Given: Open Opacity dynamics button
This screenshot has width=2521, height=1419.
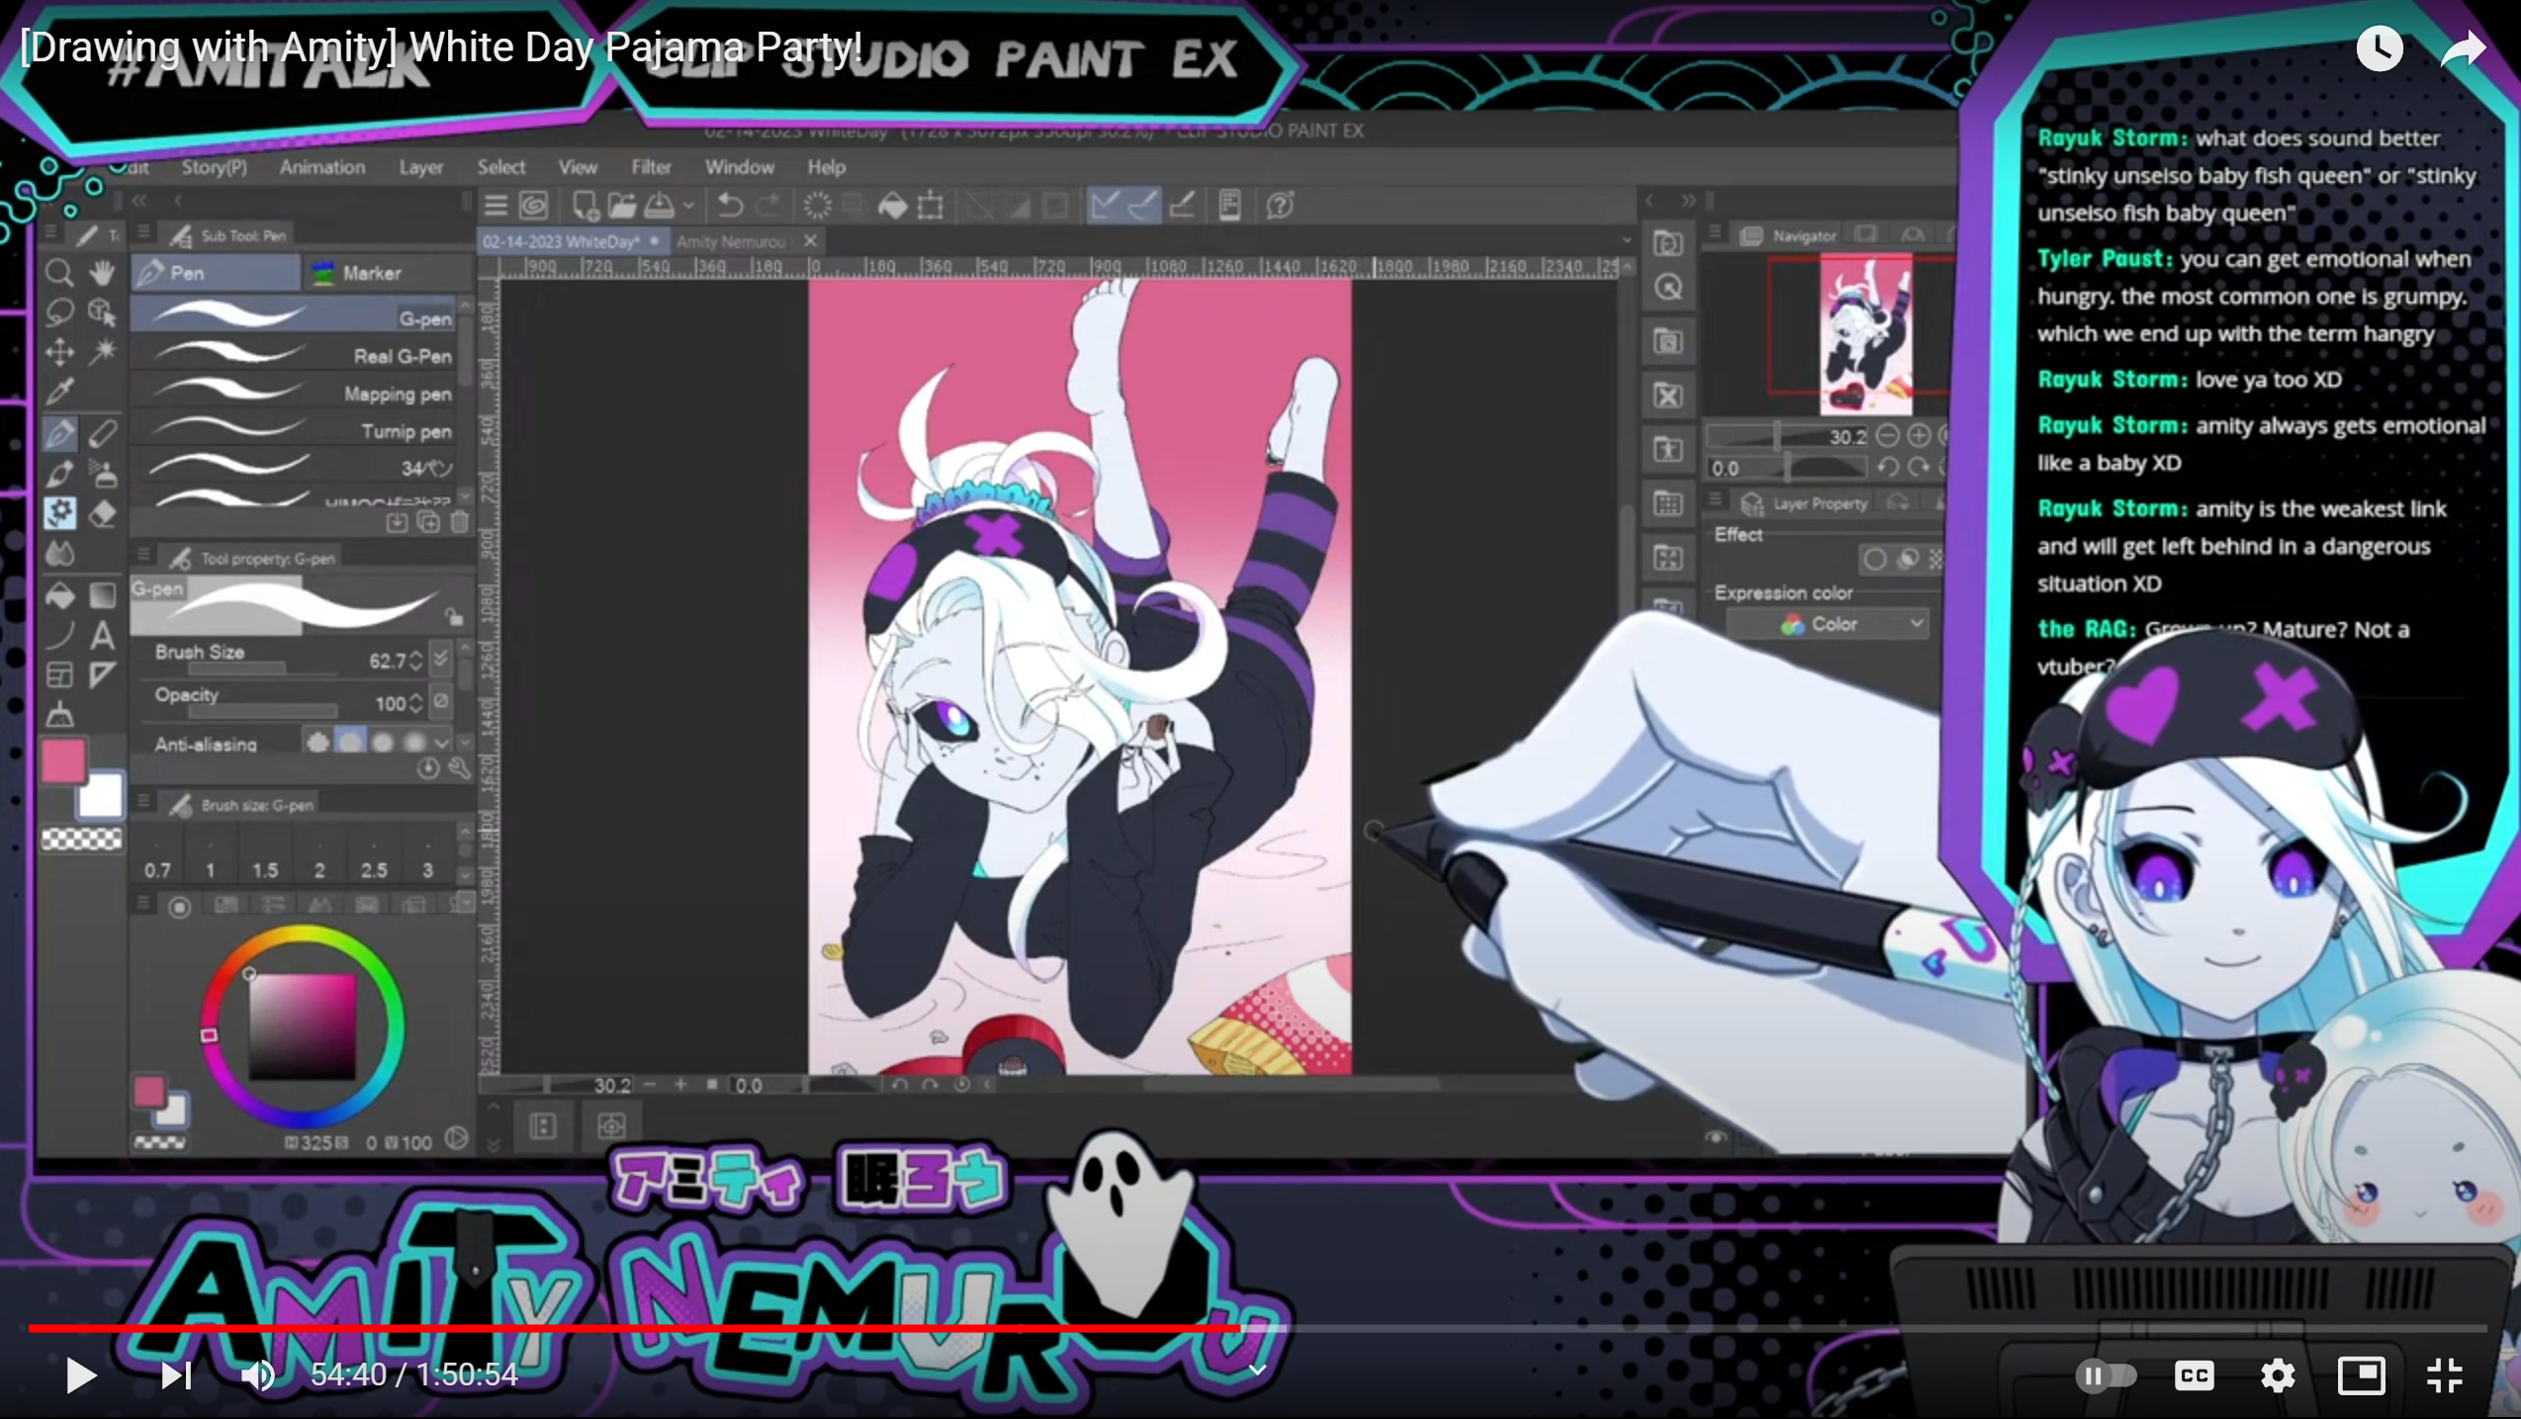Looking at the screenshot, I should [441, 701].
